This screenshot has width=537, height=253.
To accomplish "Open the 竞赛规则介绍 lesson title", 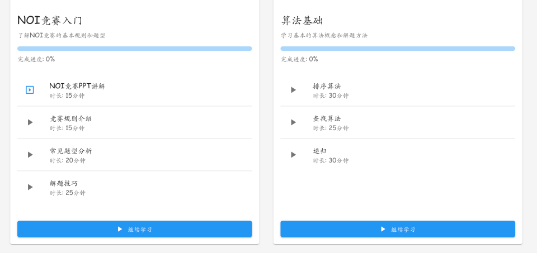I will [71, 118].
